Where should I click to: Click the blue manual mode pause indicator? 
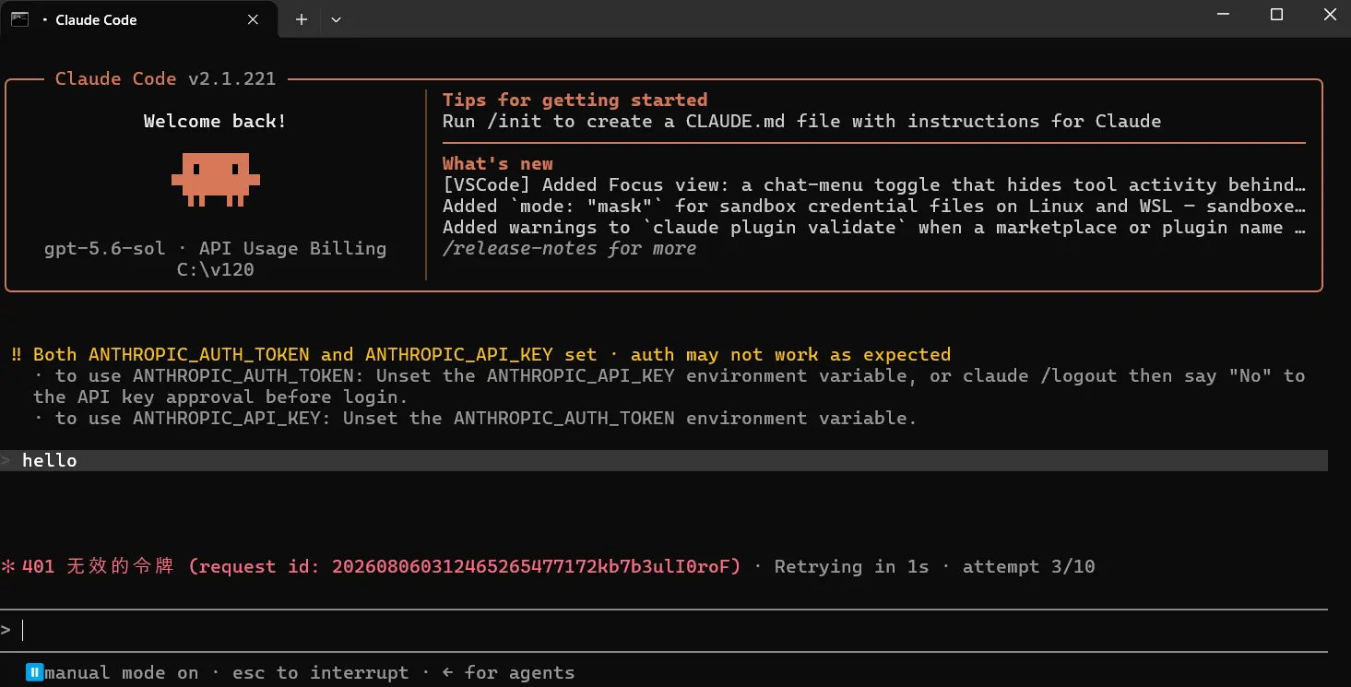[x=34, y=672]
